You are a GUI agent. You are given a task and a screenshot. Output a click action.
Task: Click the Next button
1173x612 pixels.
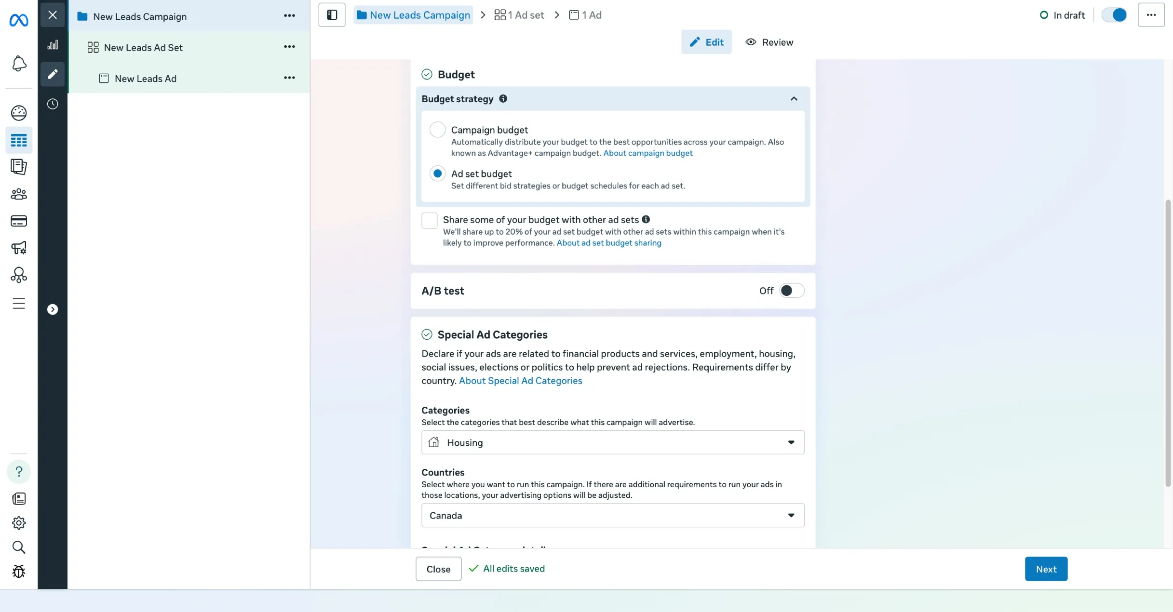point(1046,569)
